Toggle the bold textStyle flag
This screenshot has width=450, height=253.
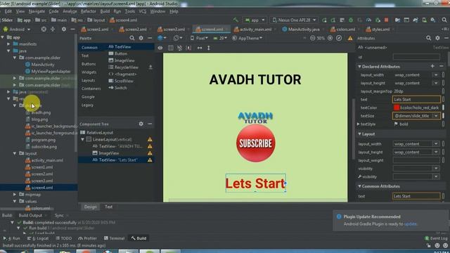[396, 124]
